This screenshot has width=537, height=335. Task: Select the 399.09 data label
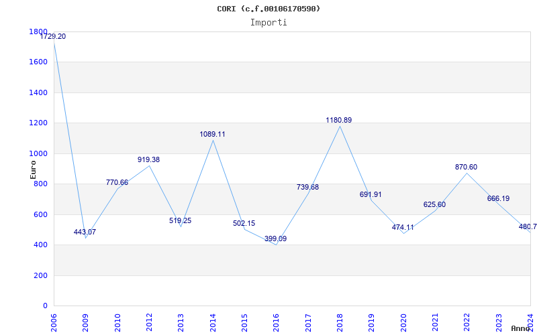pos(276,239)
